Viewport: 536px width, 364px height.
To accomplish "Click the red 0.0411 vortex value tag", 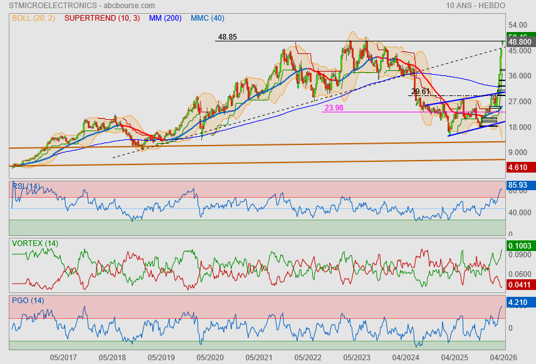I will point(521,285).
